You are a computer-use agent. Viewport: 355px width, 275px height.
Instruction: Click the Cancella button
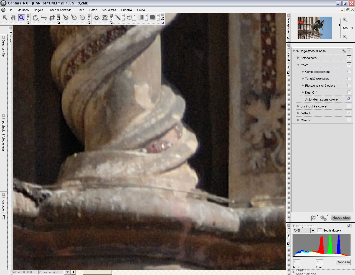click(x=343, y=262)
